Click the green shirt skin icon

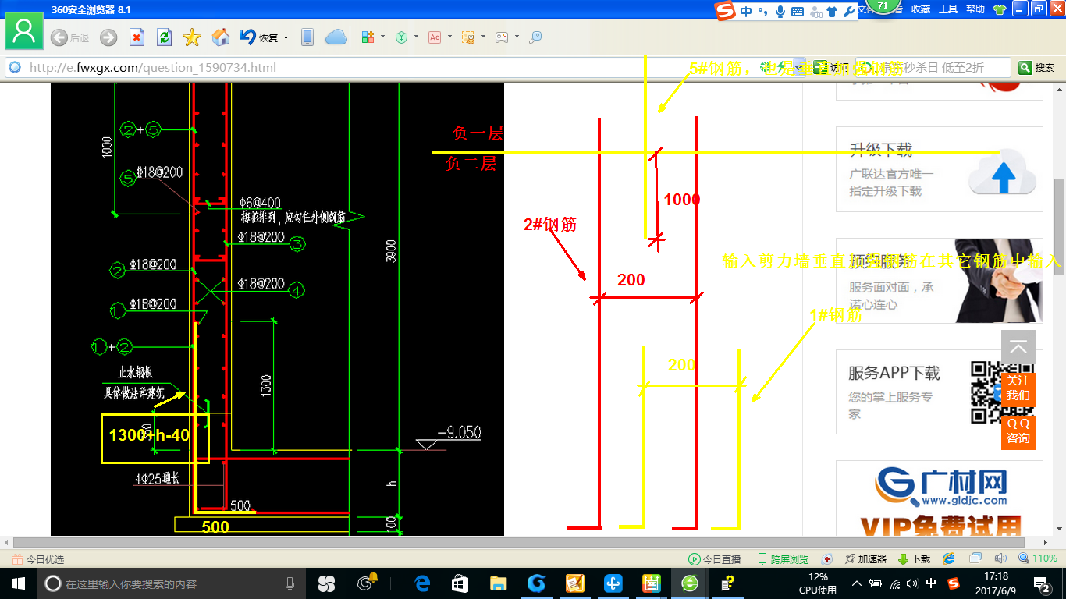(x=1000, y=10)
